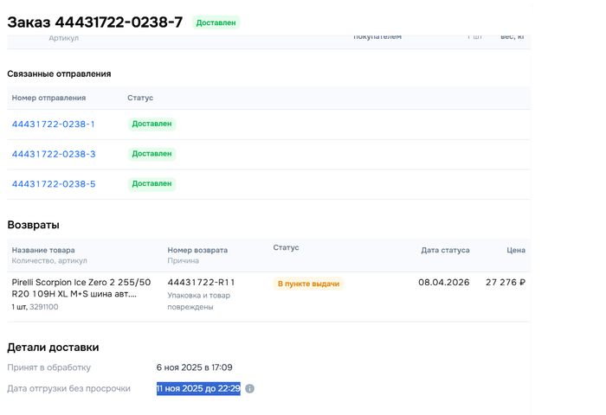Select the Pirelli Scorpion Ice Zero 2 product name

pos(81,288)
